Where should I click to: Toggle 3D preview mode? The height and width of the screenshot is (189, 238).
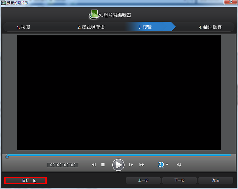click(x=161, y=164)
